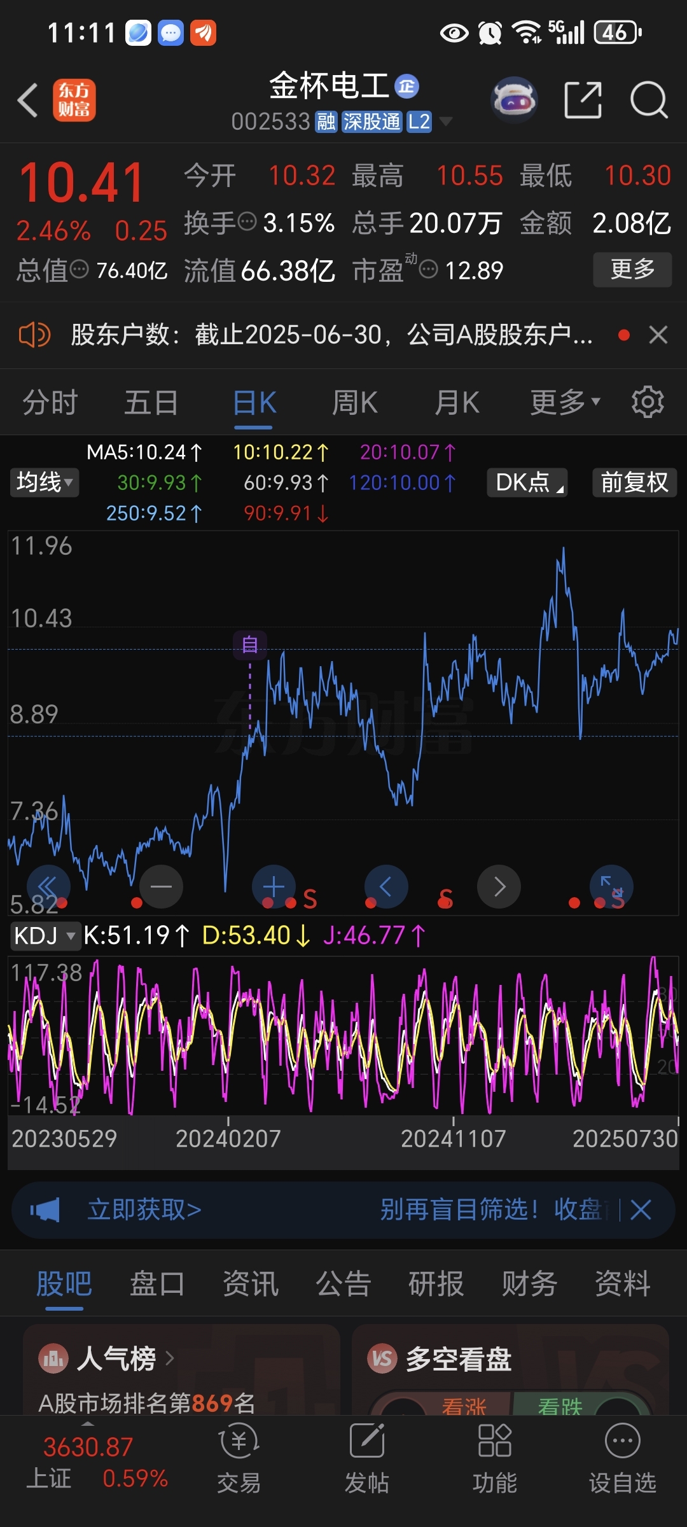Viewport: 687px width, 1527px height.
Task: Tap the 立即获取> promo link
Action: (x=144, y=1210)
